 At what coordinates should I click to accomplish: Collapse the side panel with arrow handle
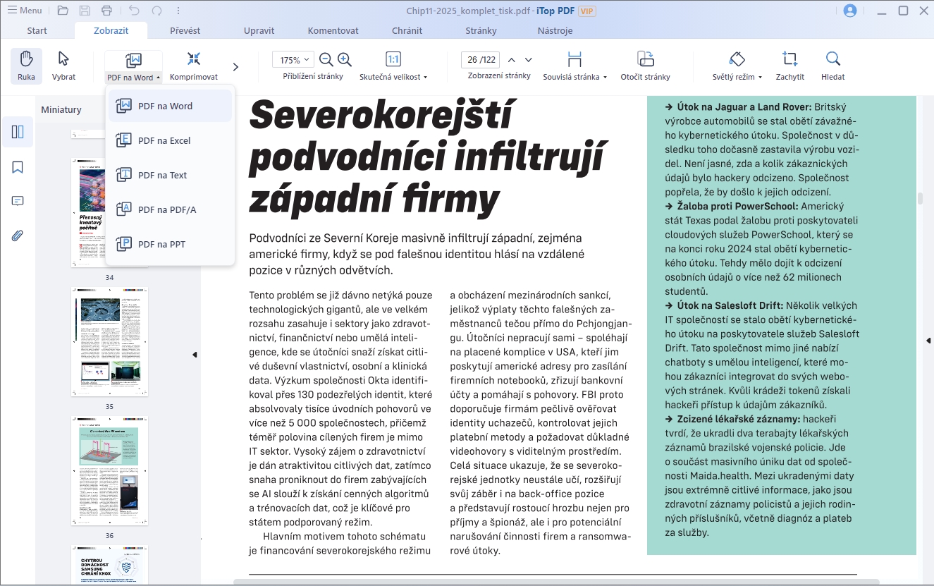pyautogui.click(x=195, y=355)
